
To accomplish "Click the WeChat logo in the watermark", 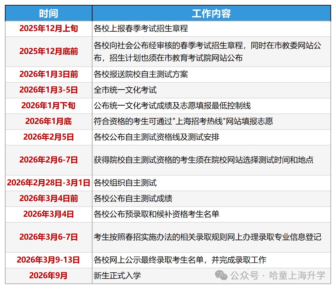I will [222, 276].
